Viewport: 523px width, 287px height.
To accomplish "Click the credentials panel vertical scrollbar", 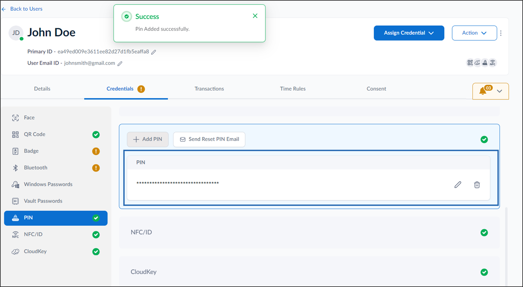I will click(x=506, y=247).
